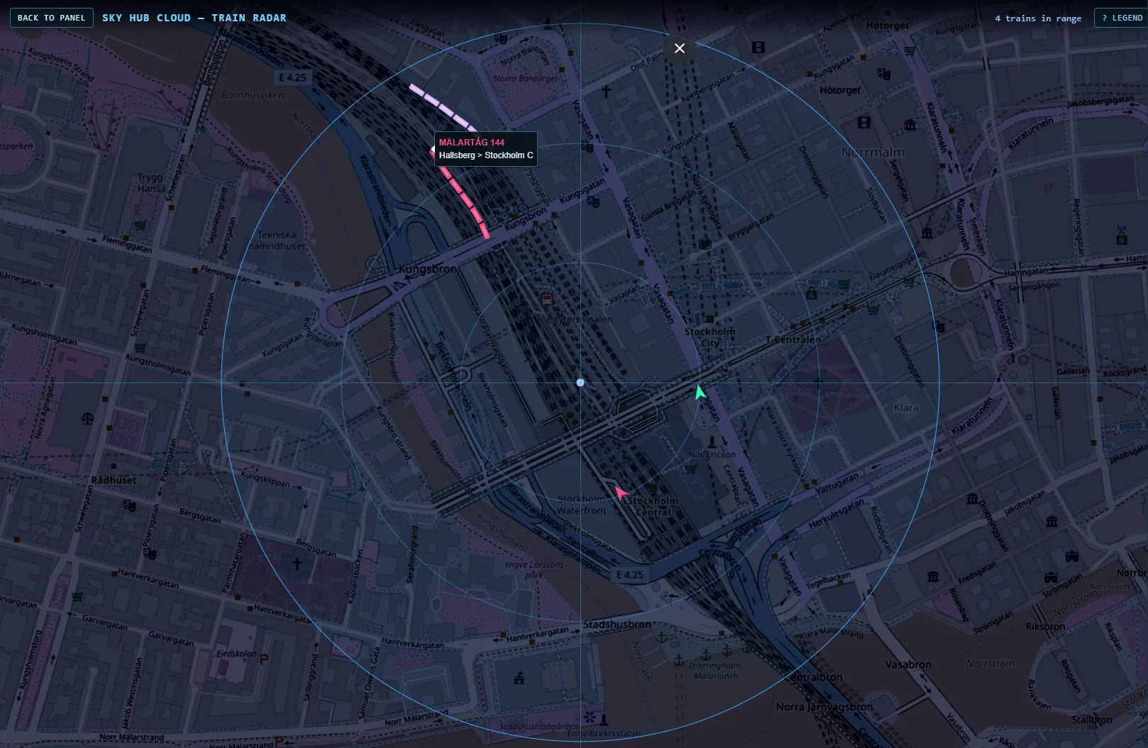Click the Sky Hub Cloud – Train Radar title
Image resolution: width=1148 pixels, height=748 pixels.
click(194, 18)
